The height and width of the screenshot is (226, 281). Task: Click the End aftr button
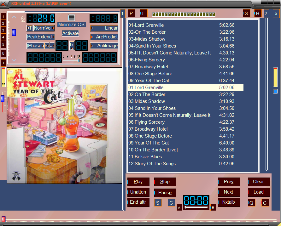[x=138, y=202]
